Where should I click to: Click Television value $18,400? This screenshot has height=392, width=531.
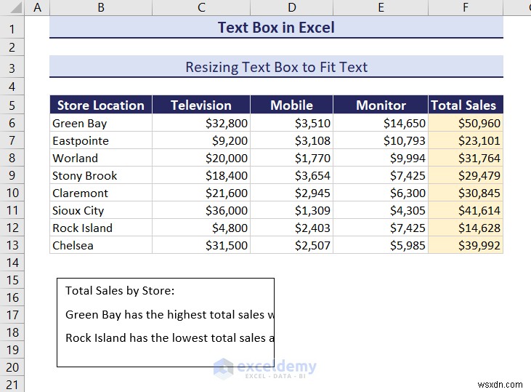[201, 175]
